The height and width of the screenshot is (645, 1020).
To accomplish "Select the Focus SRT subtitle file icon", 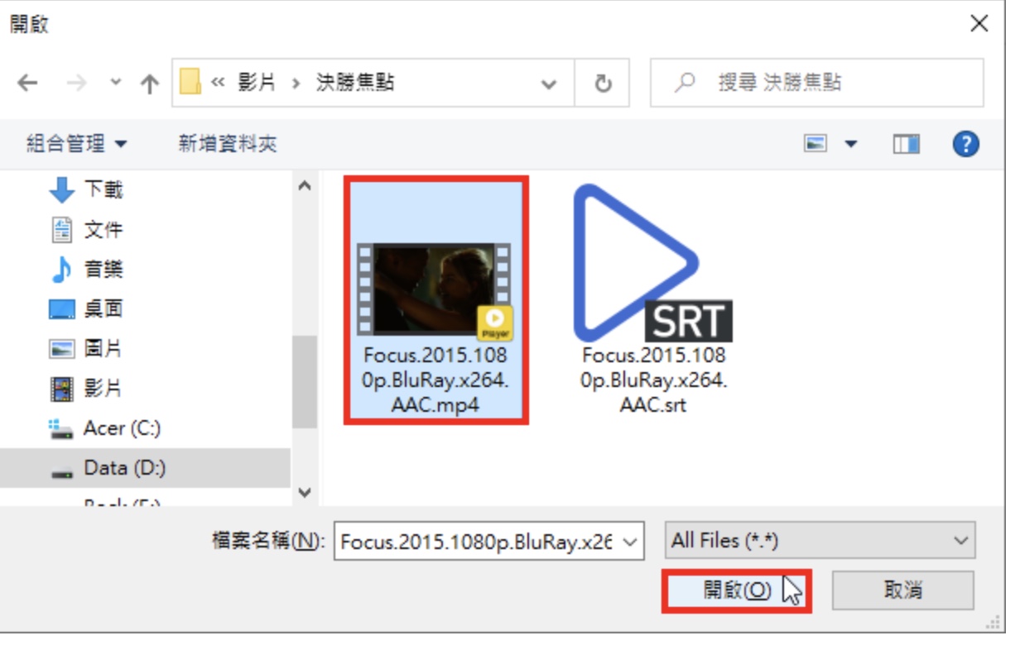I will [x=652, y=263].
